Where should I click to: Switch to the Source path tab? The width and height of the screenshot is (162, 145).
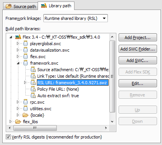point(21,6)
